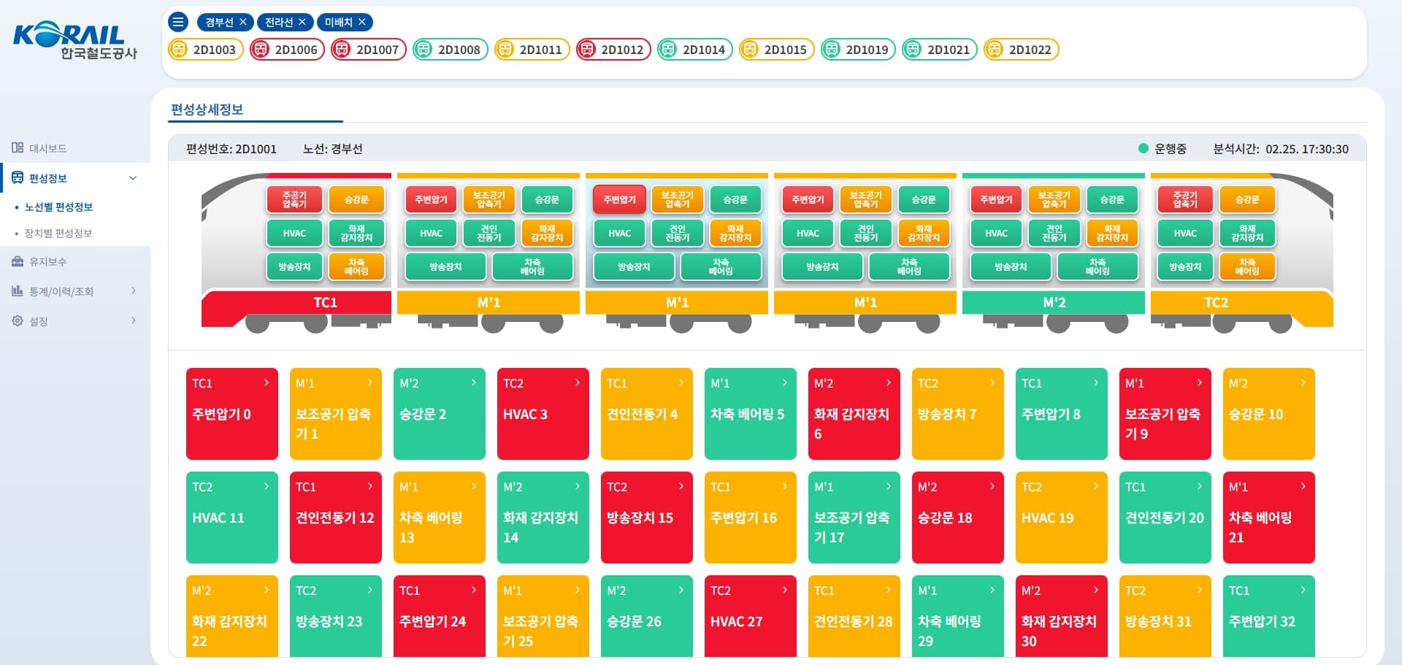
Task: Expand the 설정 sidebar menu
Action: click(x=133, y=320)
